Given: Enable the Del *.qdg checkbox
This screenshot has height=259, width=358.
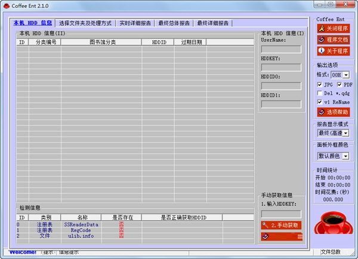Looking at the screenshot, I should (x=320, y=93).
